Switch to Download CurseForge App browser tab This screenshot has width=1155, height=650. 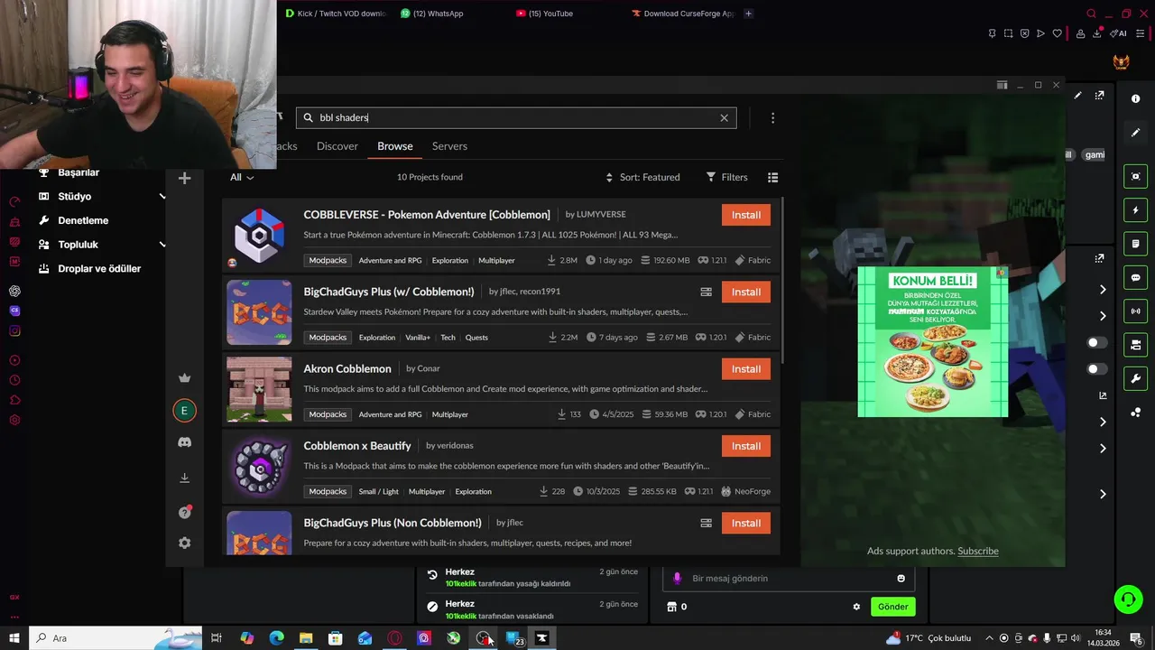(683, 14)
